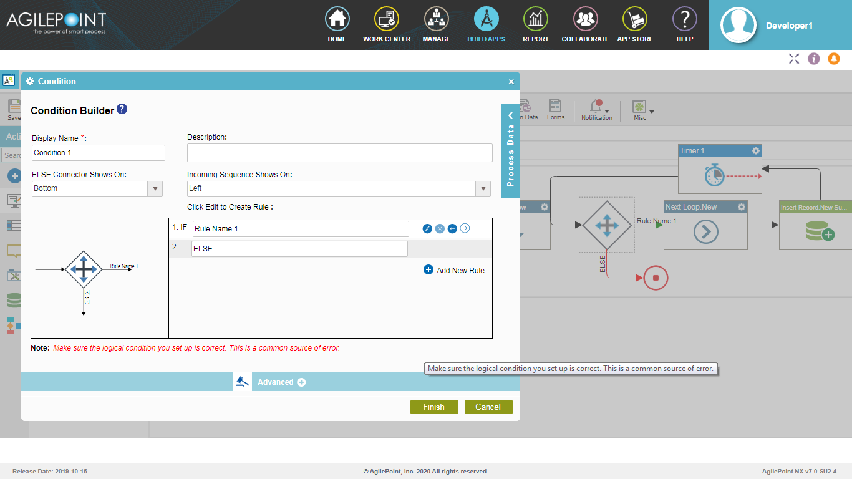Open the Report menu

click(x=535, y=25)
